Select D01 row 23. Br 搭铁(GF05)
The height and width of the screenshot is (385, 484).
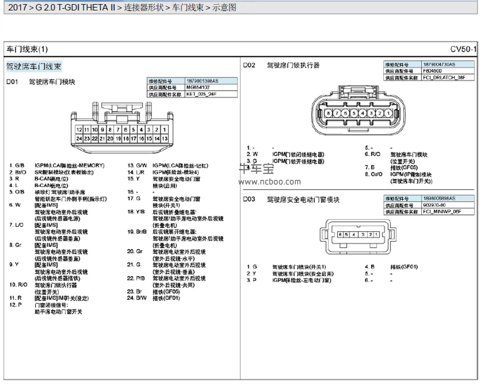(153, 291)
